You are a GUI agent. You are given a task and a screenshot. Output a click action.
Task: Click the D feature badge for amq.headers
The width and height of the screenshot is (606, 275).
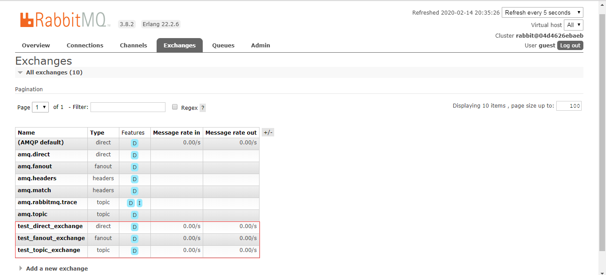pos(134,179)
